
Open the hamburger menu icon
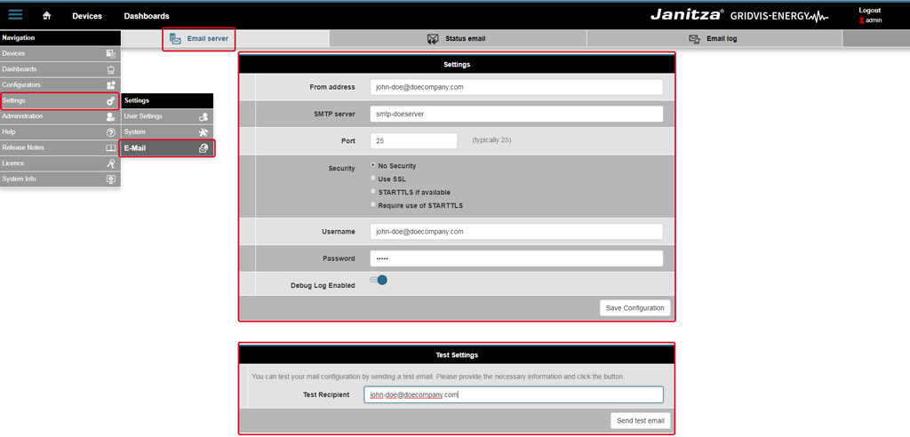click(x=16, y=15)
